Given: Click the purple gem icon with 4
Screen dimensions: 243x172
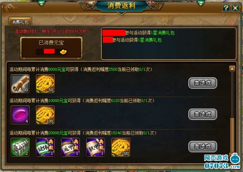Looking at the screenshot, I should (x=20, y=115).
